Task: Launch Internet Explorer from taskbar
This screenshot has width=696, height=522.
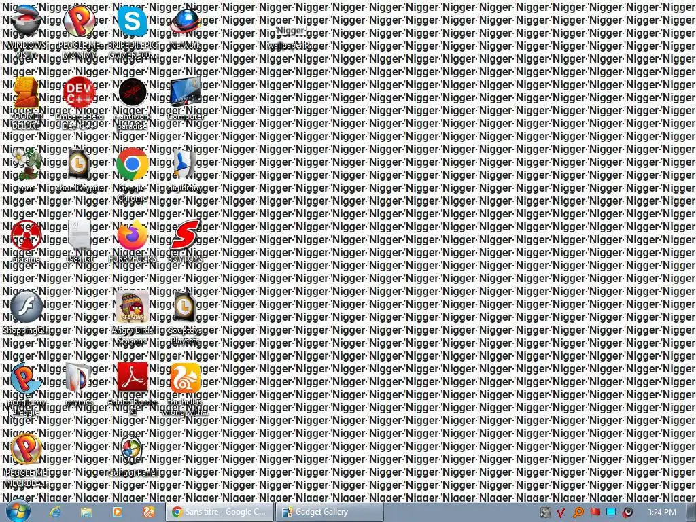Action: (55, 512)
